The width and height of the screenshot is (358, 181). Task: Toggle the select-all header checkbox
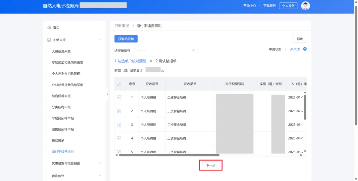pyautogui.click(x=119, y=84)
